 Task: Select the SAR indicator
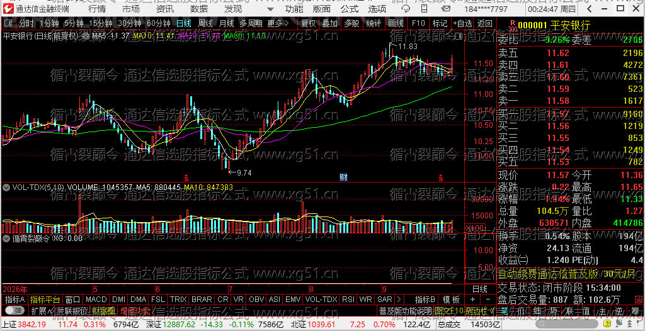pyautogui.click(x=385, y=300)
